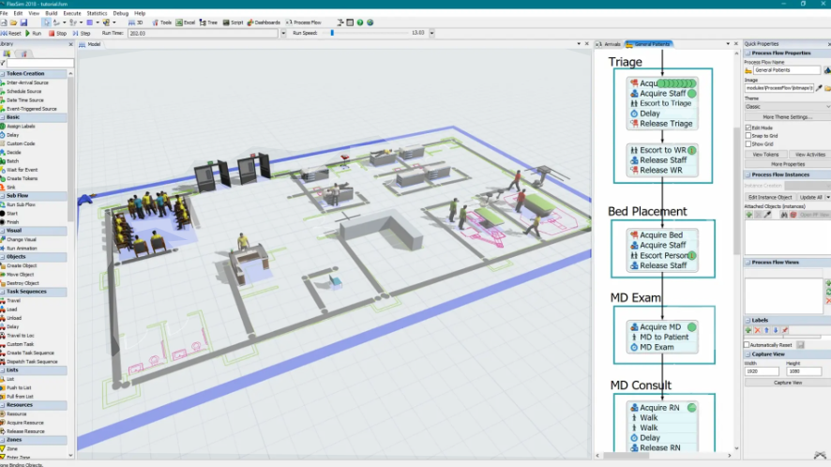Click the More Theme Settings button
The width and height of the screenshot is (831, 467).
[788, 117]
